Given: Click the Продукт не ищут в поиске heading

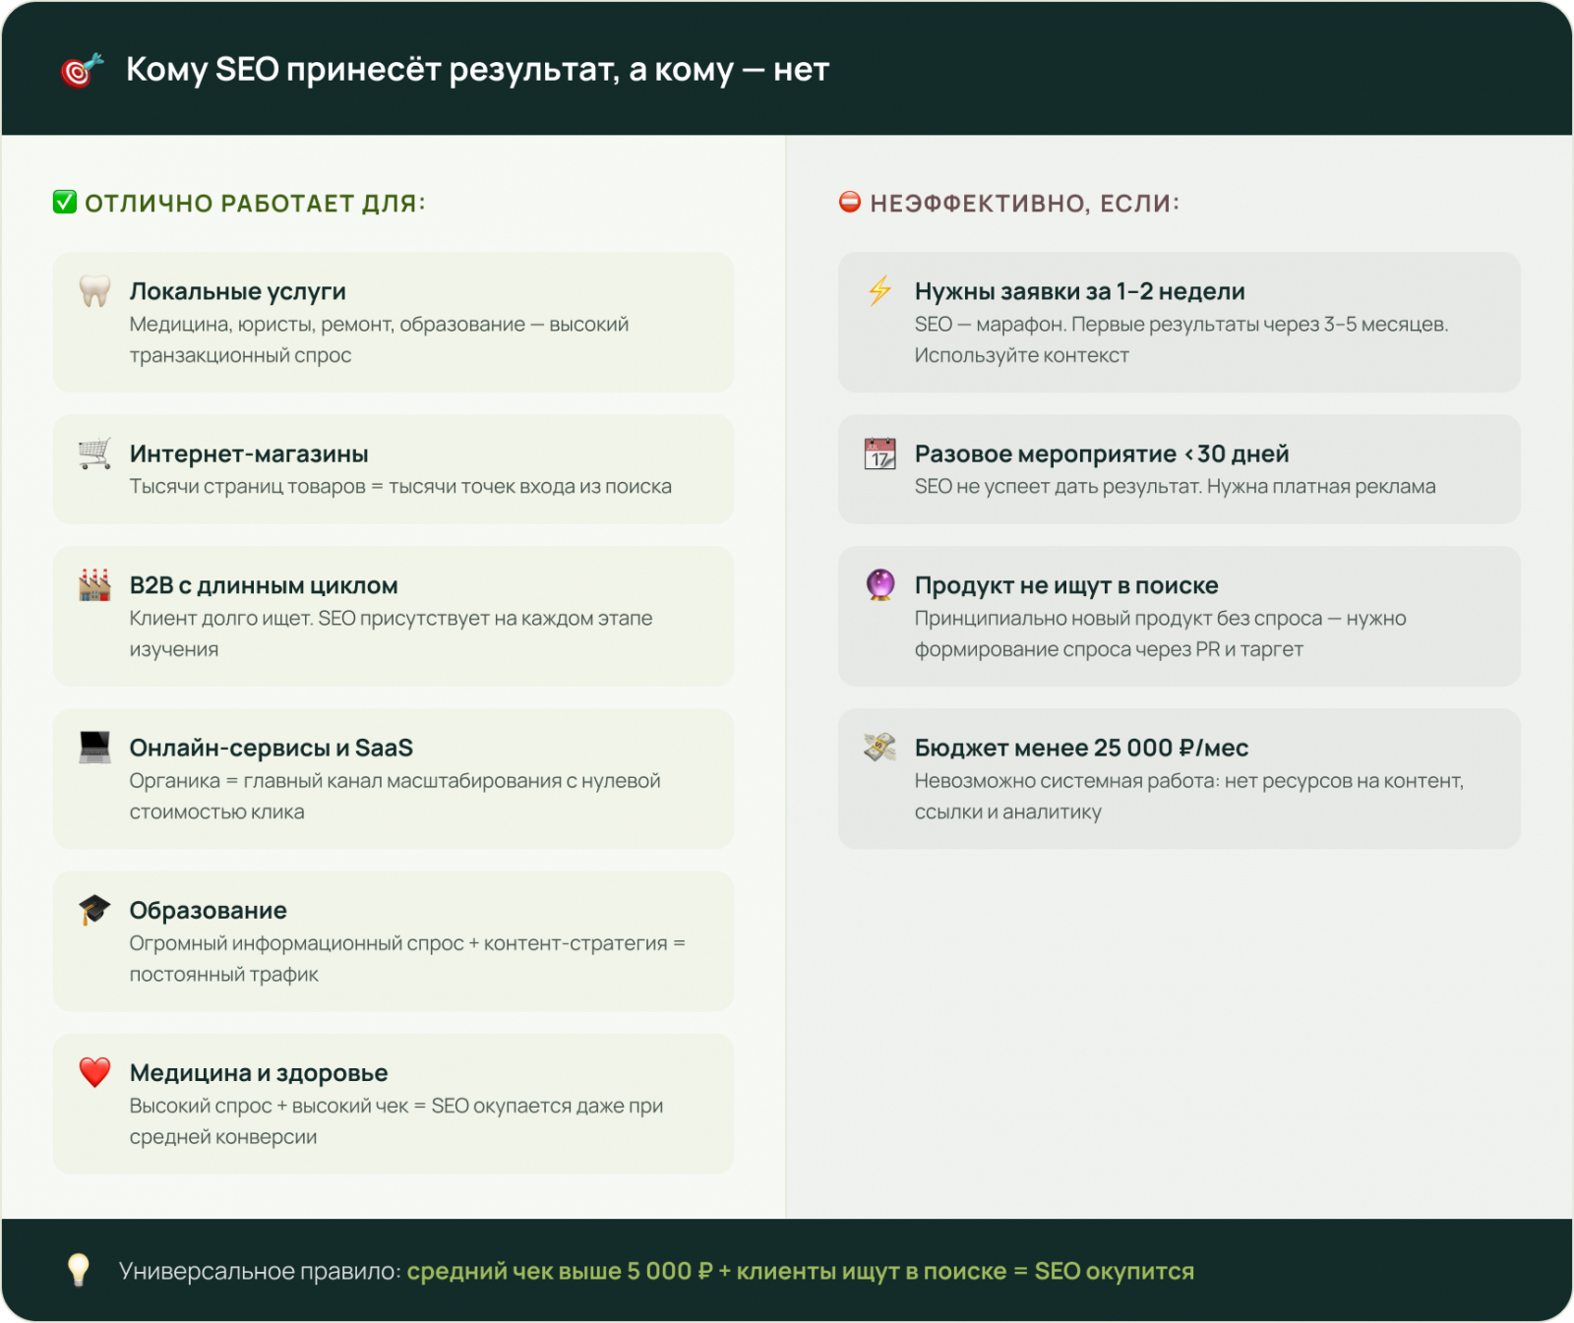Looking at the screenshot, I should point(1066,585).
